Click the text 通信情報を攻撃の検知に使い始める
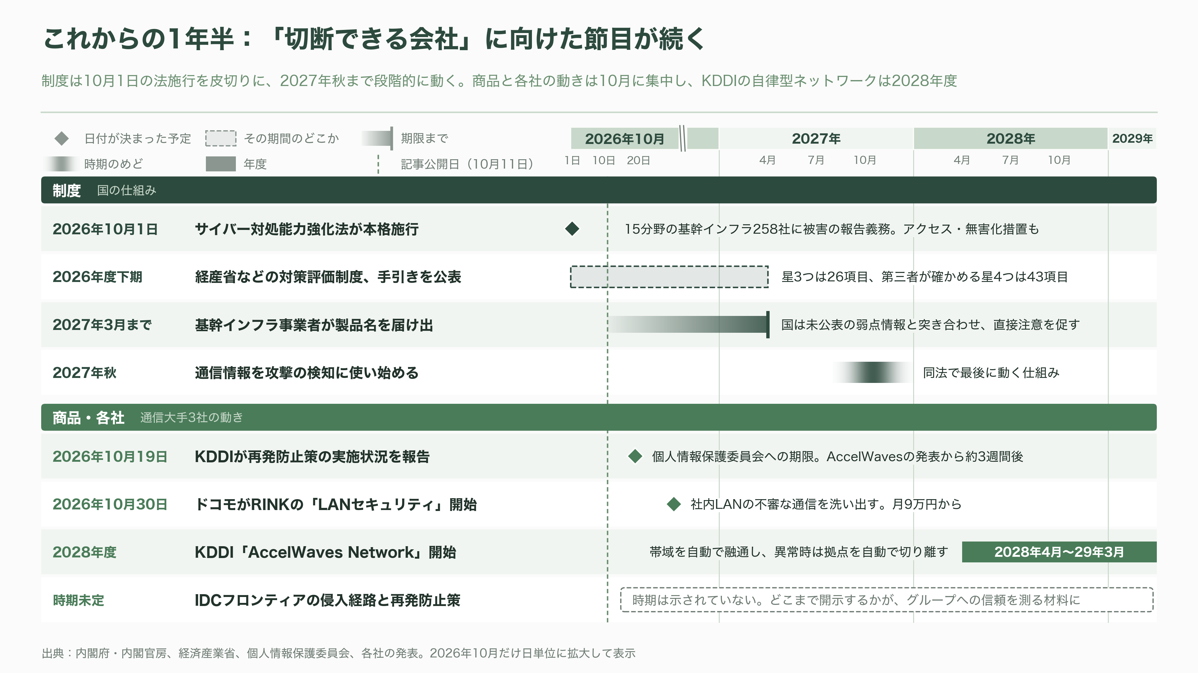Viewport: 1198px width, 673px height. coord(307,373)
